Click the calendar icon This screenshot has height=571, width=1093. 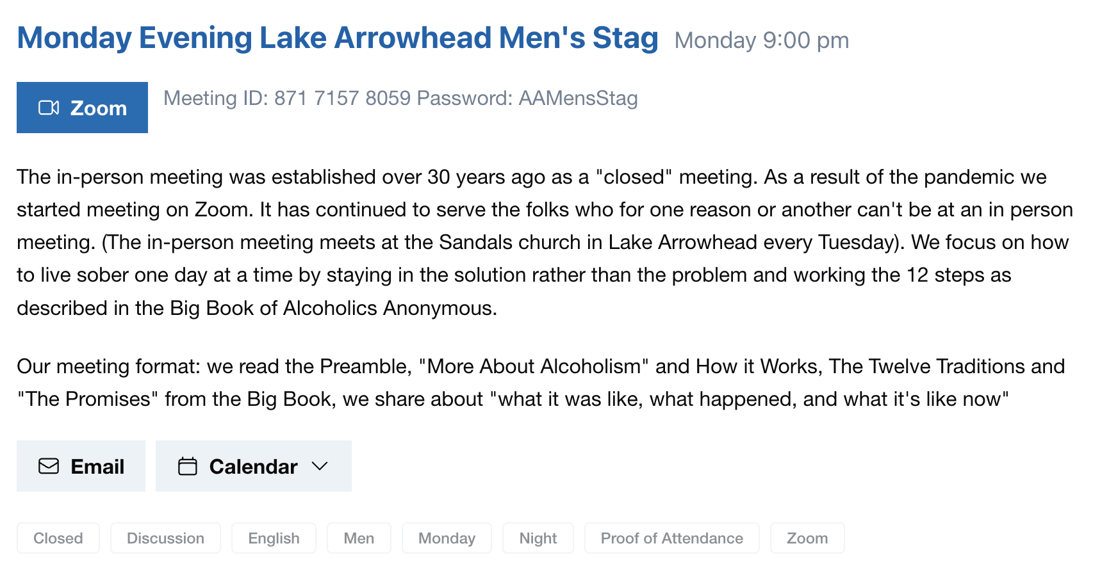click(188, 466)
